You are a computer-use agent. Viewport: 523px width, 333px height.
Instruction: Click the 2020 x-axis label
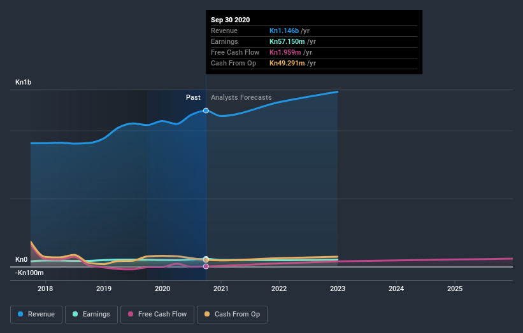click(162, 289)
